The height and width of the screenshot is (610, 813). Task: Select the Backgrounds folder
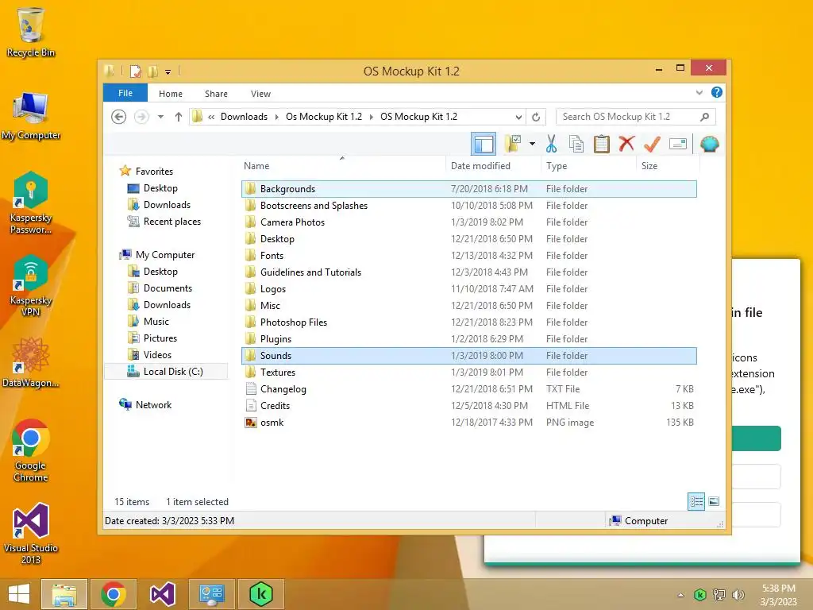(469, 189)
